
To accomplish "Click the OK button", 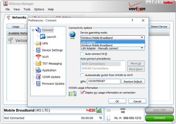I will tap(117, 101).
